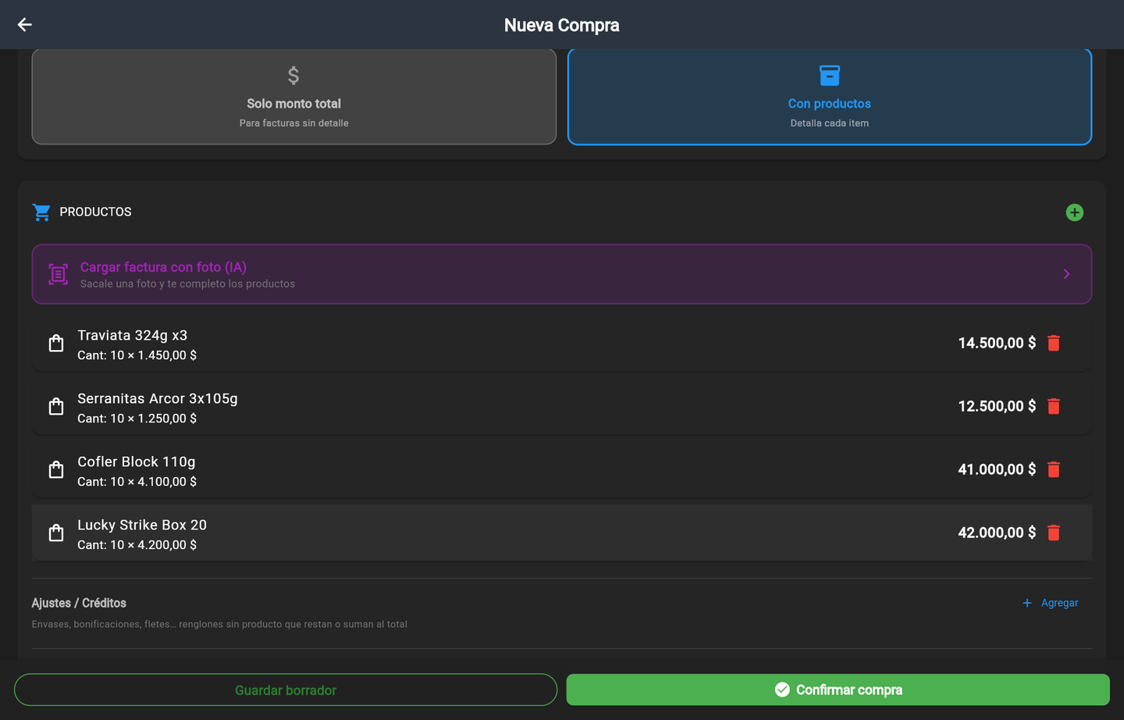This screenshot has height=720, width=1124.
Task: Click the archive box icon
Action: 830,76
